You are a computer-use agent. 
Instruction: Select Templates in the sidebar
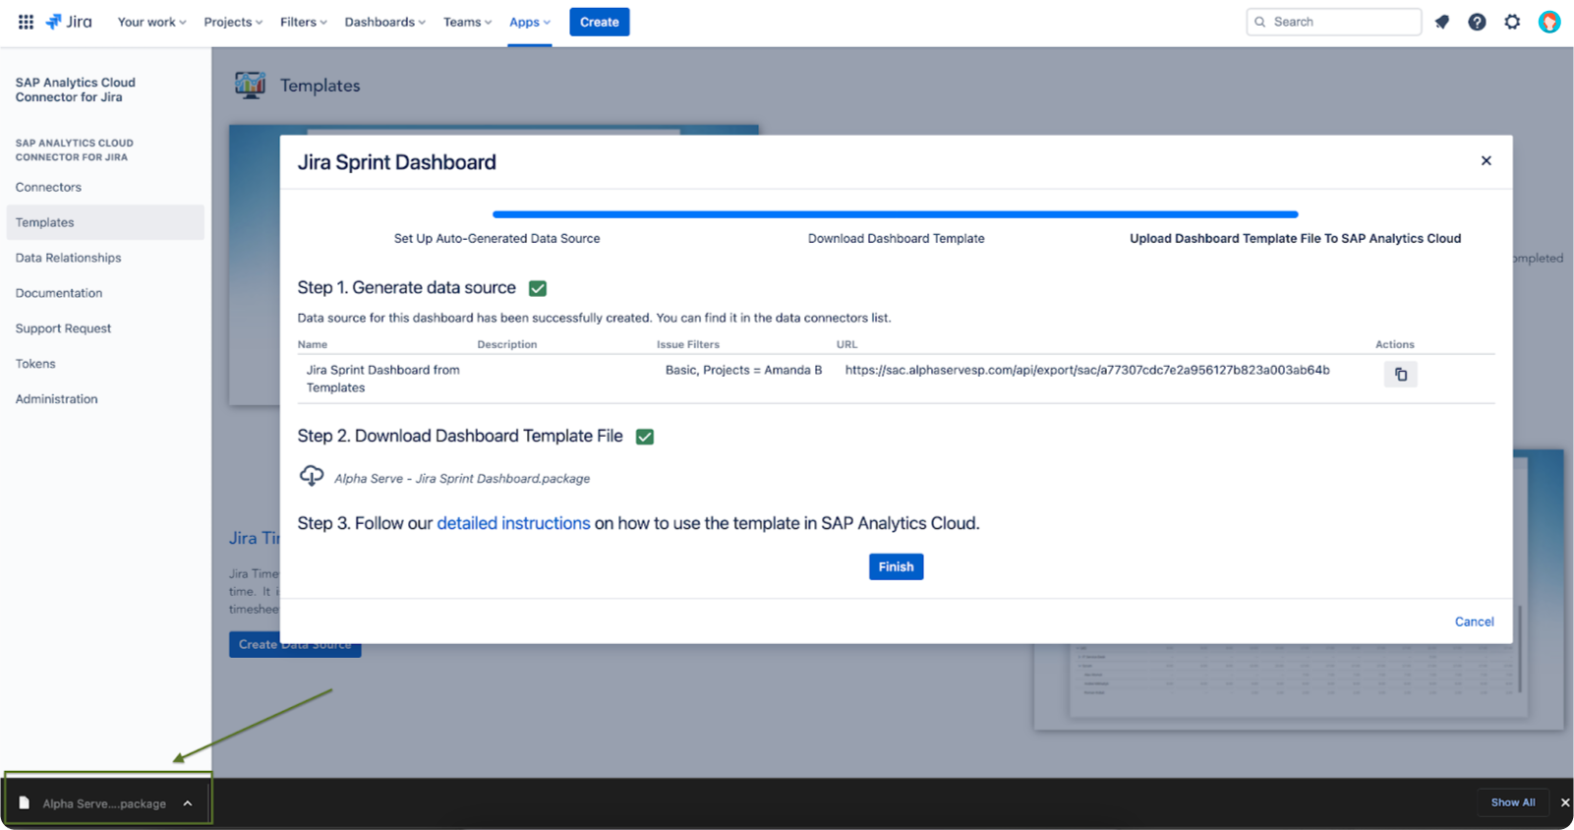coord(105,222)
